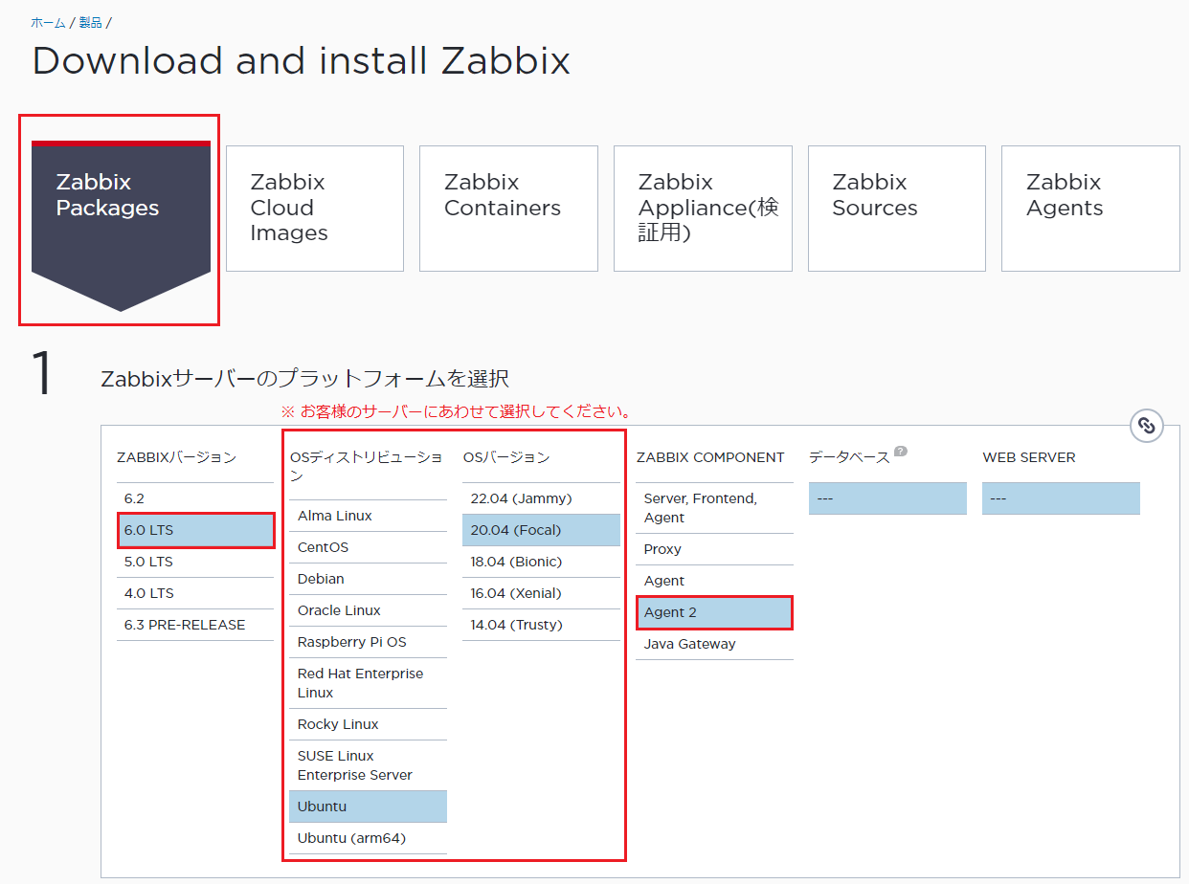Open the 製品 breadcrumb link

point(90,22)
